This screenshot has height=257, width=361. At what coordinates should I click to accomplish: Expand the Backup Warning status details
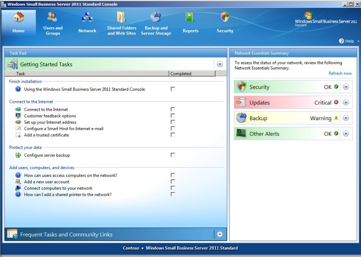pos(346,118)
